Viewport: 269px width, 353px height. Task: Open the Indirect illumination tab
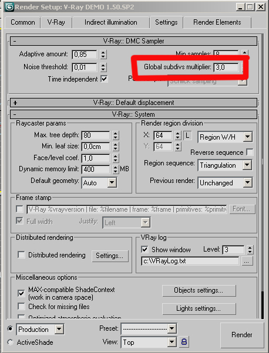[110, 22]
